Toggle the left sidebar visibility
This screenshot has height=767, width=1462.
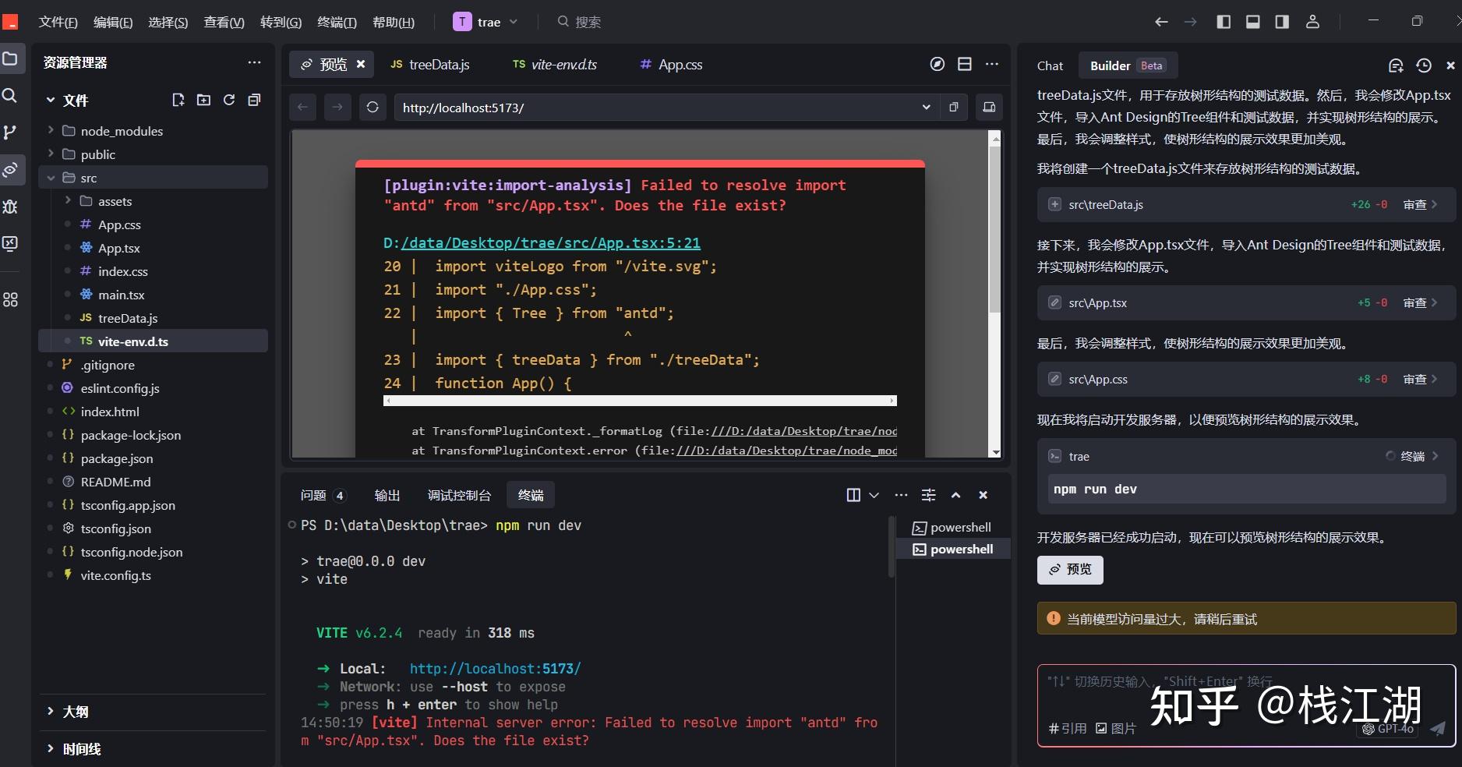point(1224,22)
